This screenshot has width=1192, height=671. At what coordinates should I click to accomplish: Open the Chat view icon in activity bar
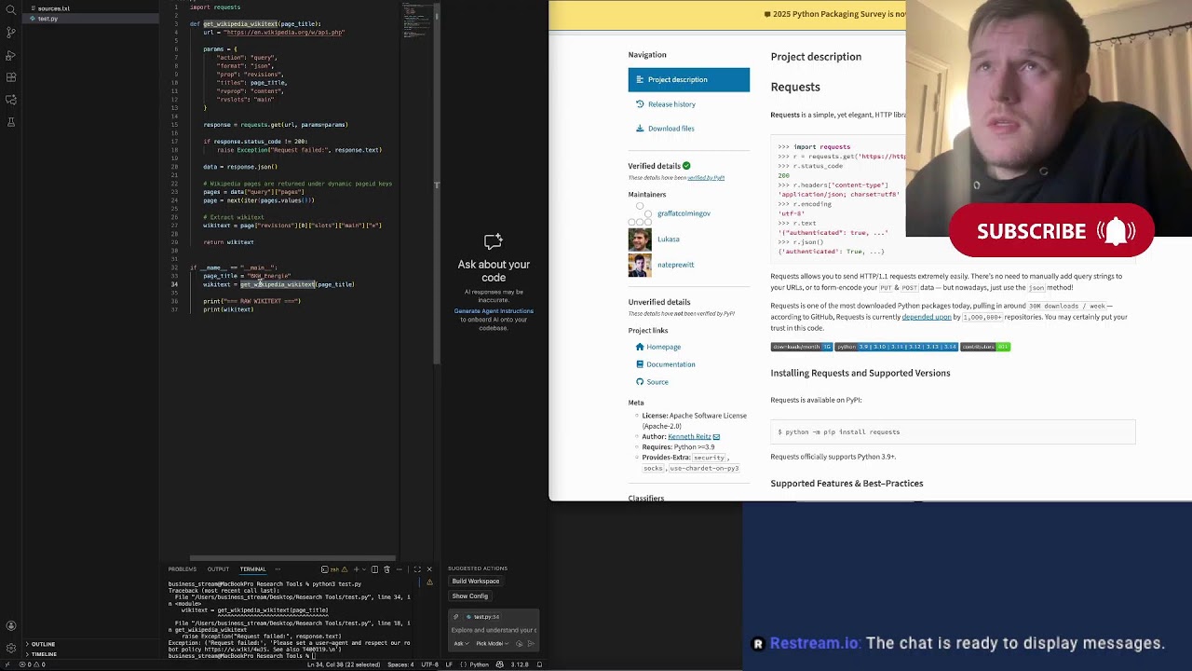[11, 100]
